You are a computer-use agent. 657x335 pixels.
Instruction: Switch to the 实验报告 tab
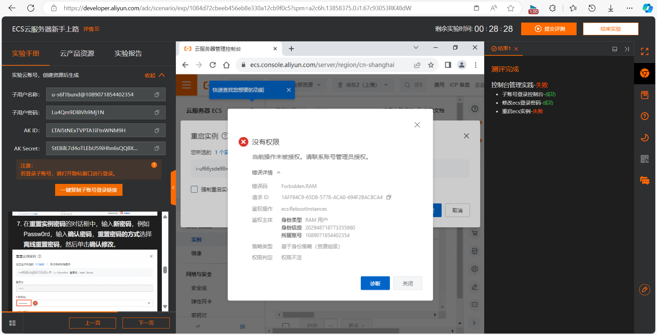[128, 53]
